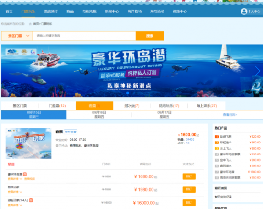Screen dimensions: 263x209
Task: Click the orange search button
Action: point(150,36)
